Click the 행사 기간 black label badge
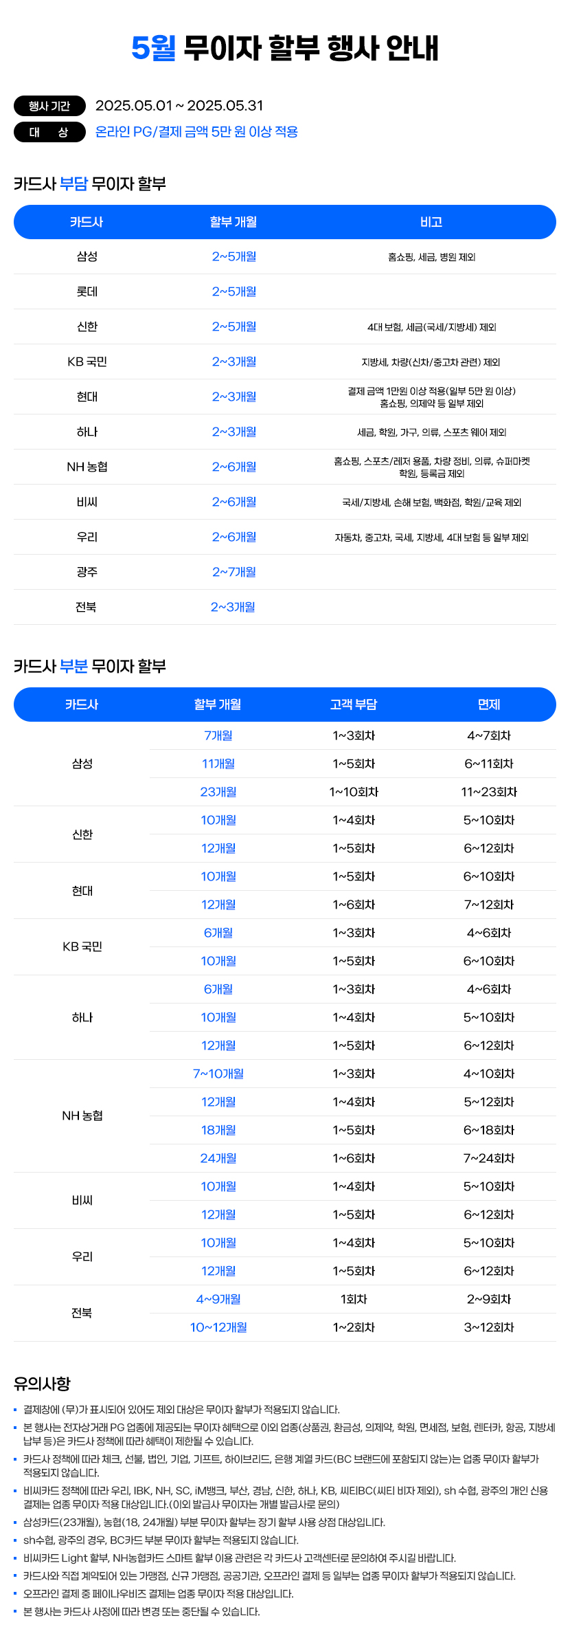Viewport: 570px width, 1651px height. pos(49,106)
